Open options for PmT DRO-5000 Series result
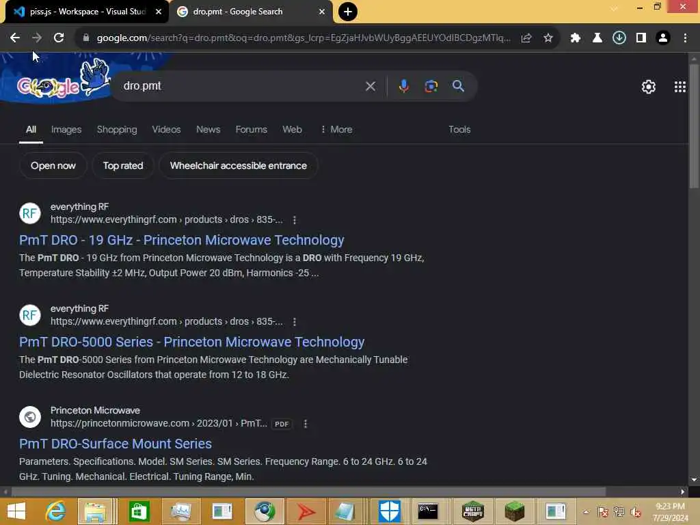 tap(294, 322)
